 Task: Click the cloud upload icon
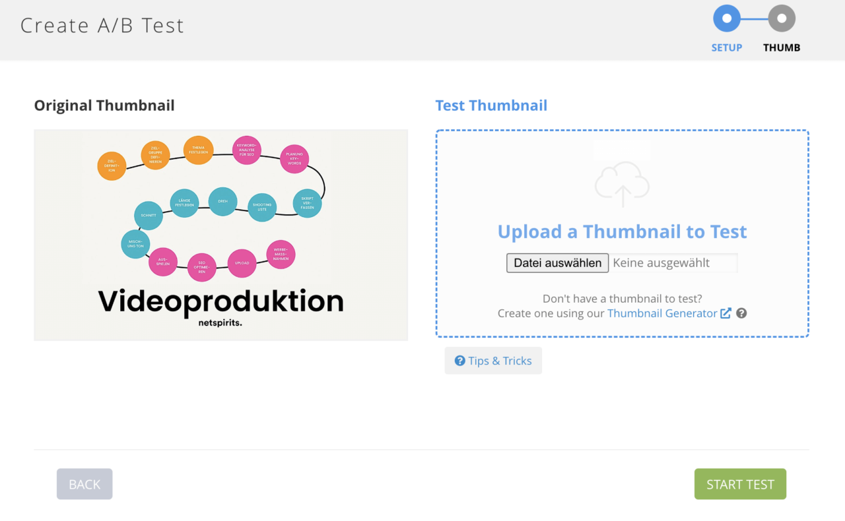coord(622,183)
